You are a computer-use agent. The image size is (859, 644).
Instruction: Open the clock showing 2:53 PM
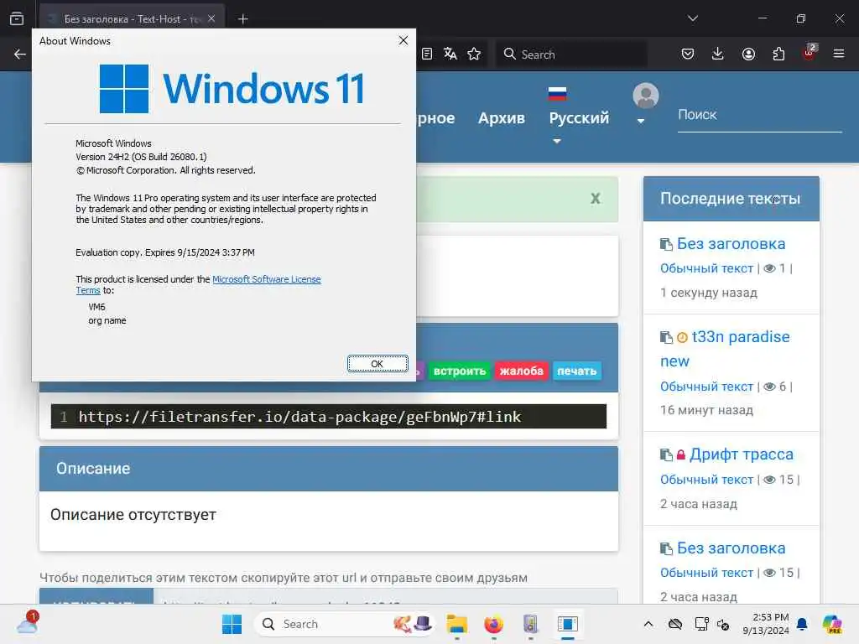[x=766, y=624]
